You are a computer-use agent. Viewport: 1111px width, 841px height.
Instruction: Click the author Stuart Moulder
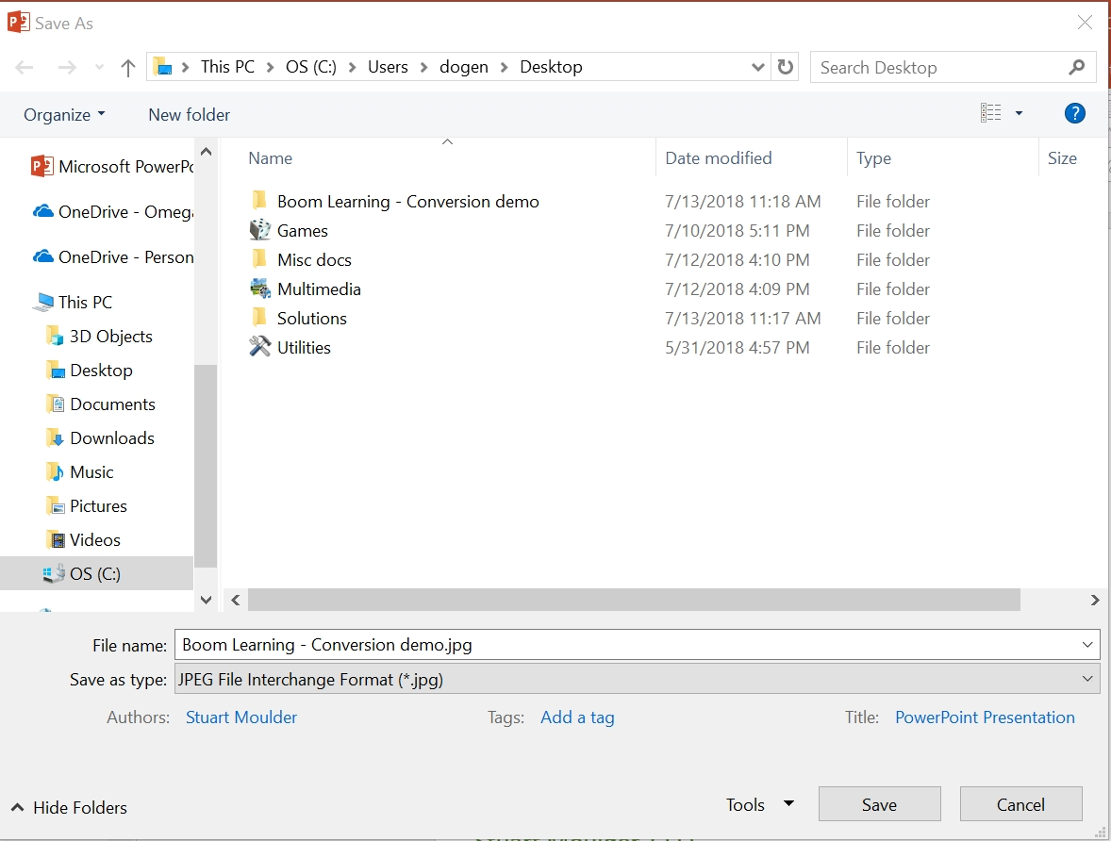pos(240,717)
